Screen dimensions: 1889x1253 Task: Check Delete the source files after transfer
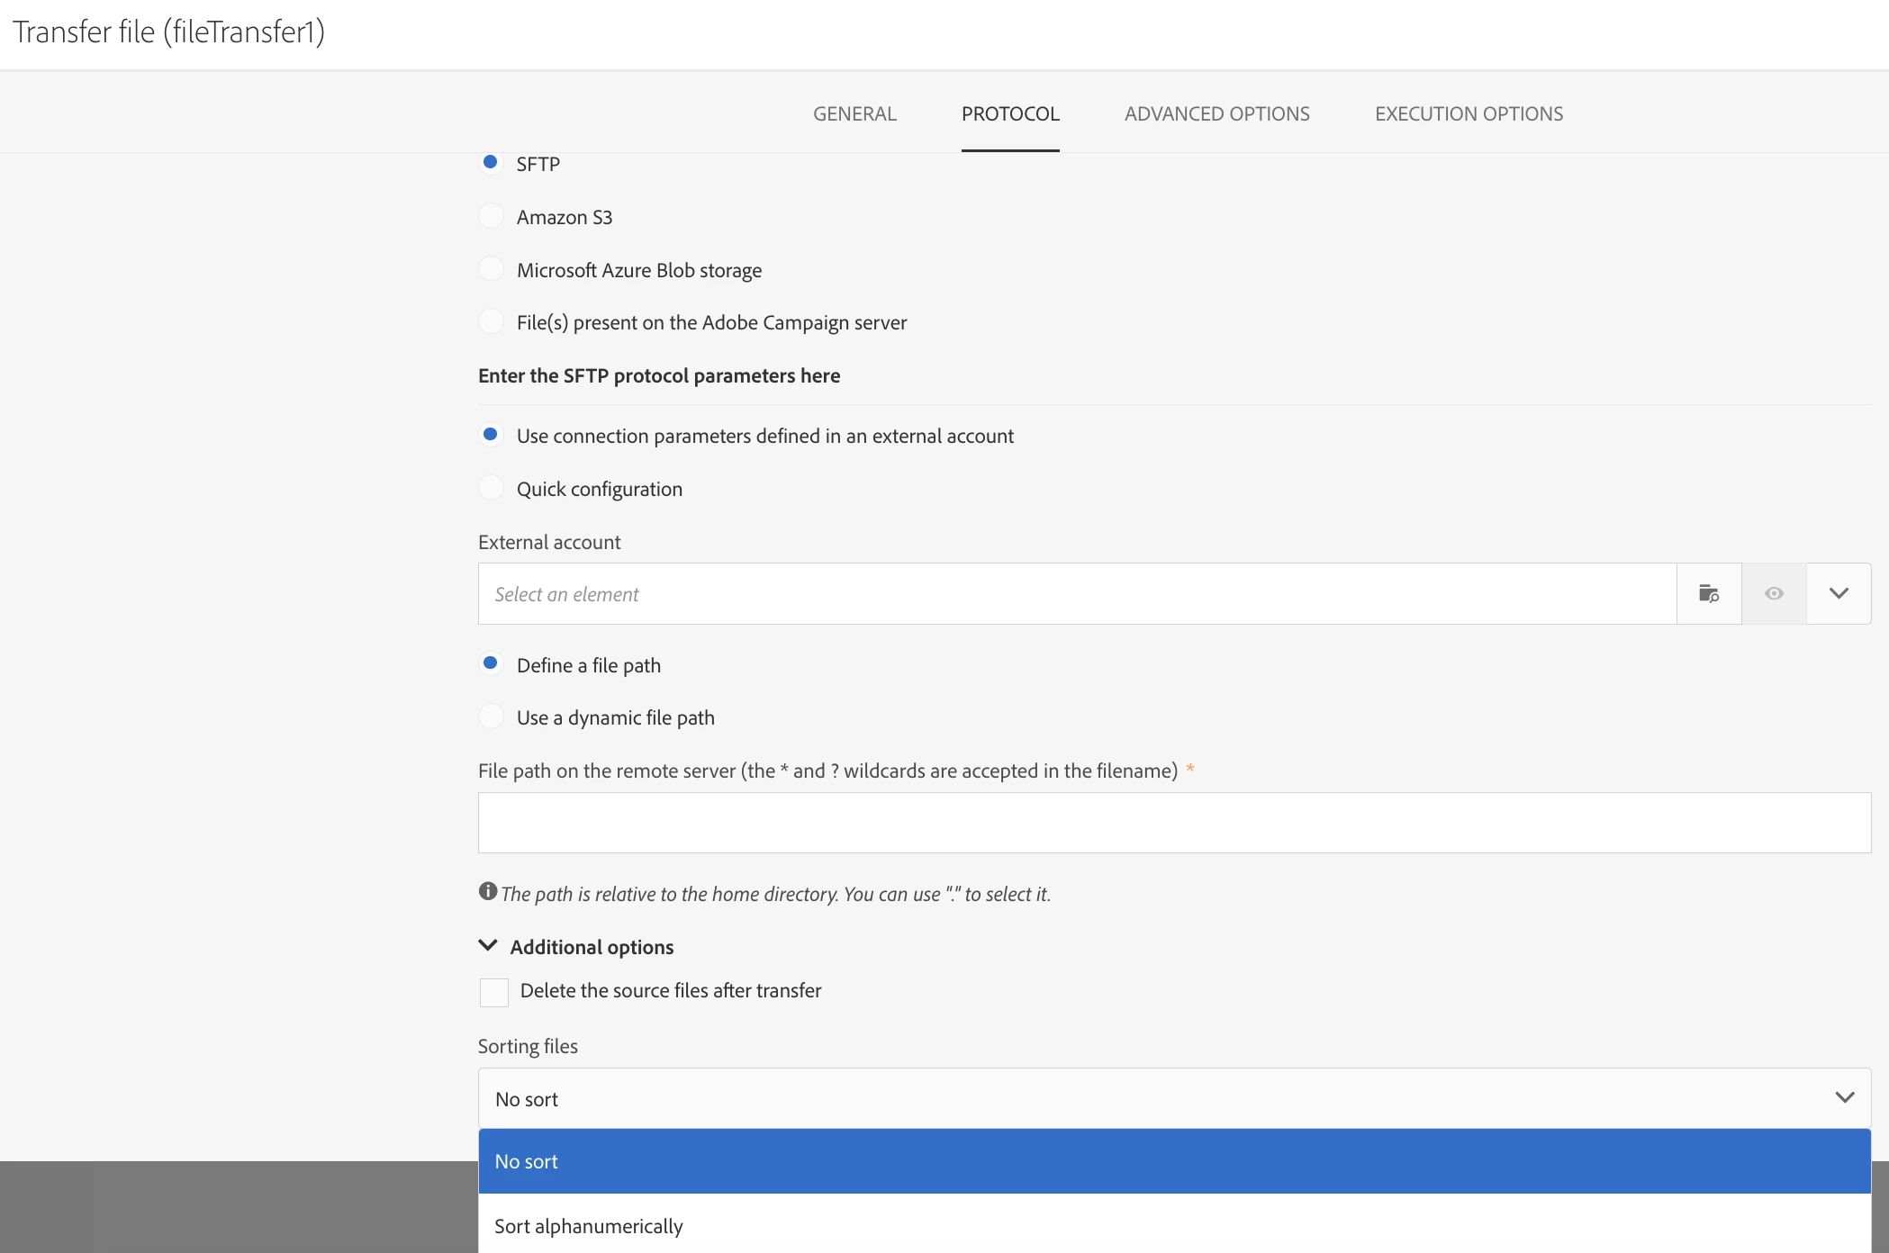tap(493, 992)
